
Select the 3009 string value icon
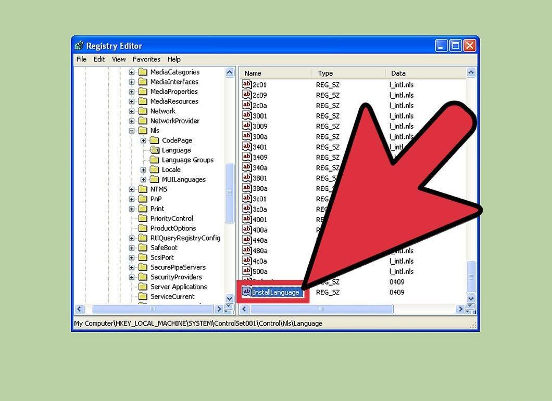click(247, 126)
